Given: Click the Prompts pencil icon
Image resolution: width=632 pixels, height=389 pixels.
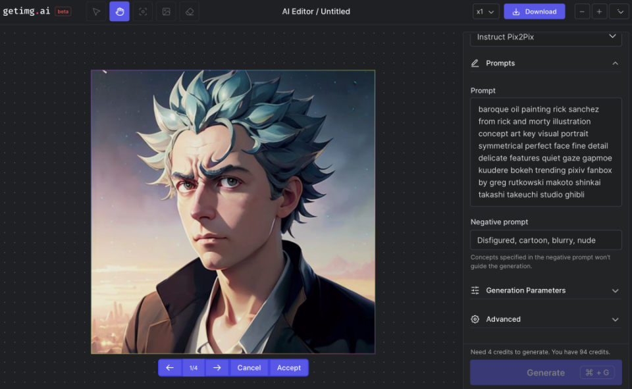Looking at the screenshot, I should tap(475, 63).
